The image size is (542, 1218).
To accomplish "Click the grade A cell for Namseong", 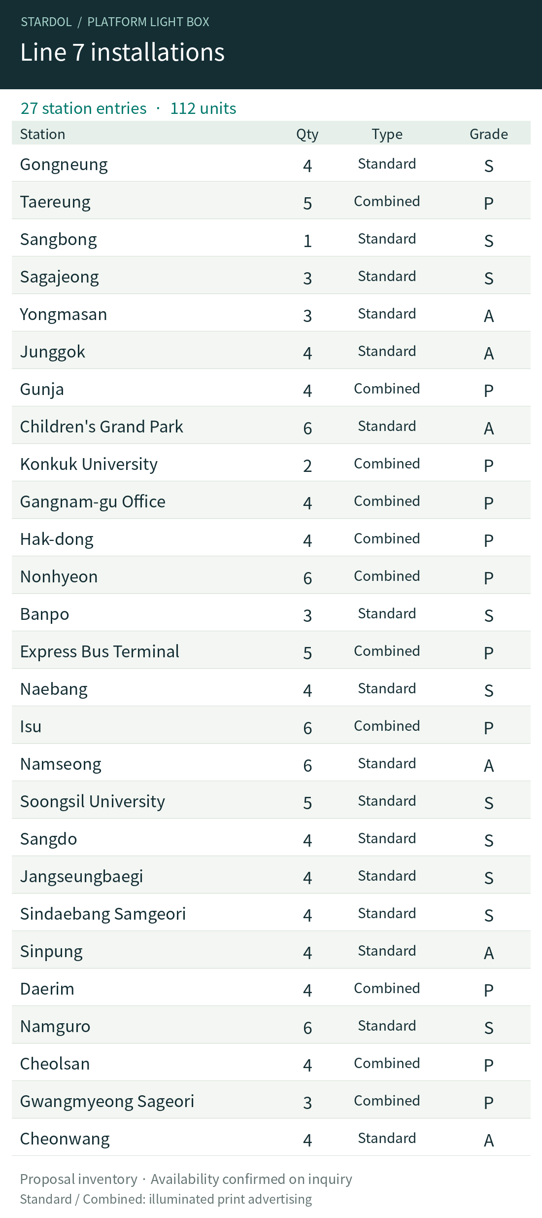I will (489, 765).
